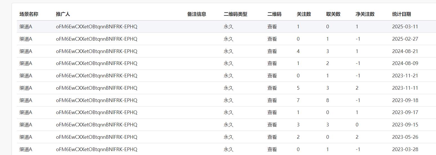Click 查看 for the 2023-09-18 record
This screenshot has height=155, width=436.
click(x=272, y=100)
